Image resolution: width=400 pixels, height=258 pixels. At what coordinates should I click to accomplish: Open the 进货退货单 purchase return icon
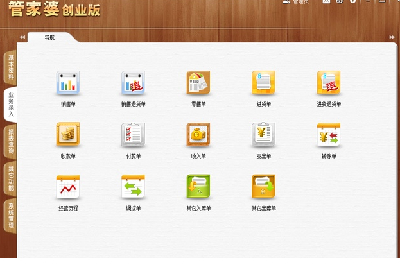[x=328, y=83]
